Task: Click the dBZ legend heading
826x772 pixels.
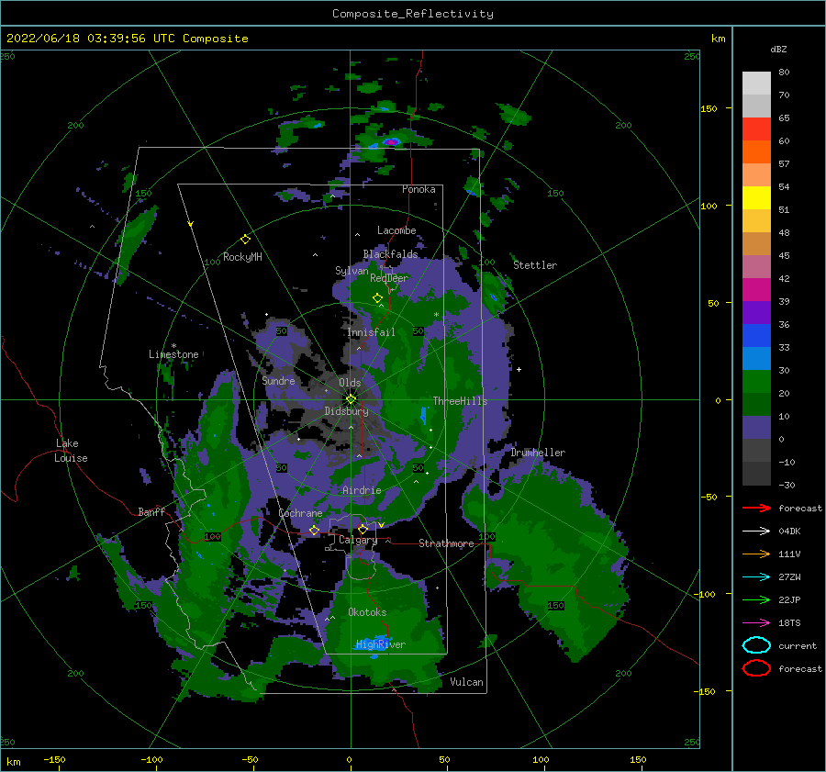Action: click(778, 49)
